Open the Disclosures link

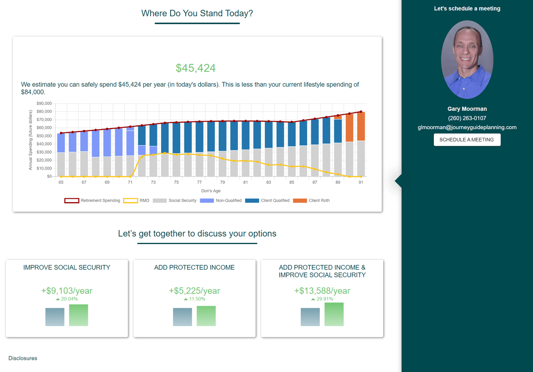pos(23,358)
